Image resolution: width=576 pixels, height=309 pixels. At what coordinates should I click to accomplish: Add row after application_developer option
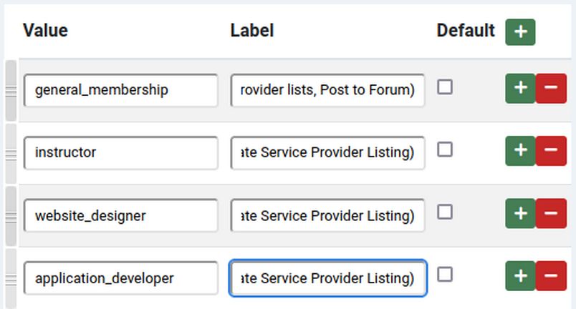[x=520, y=276]
